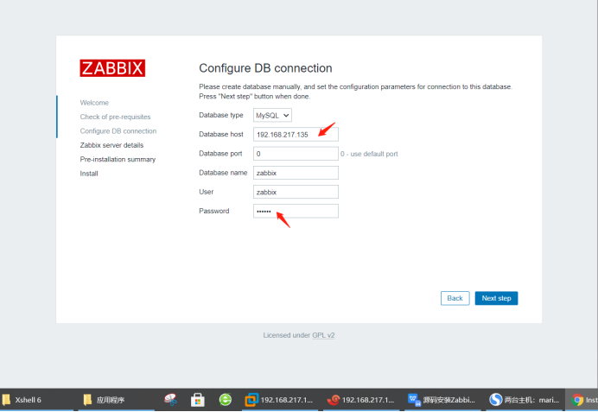Click the ZABBIX logo
The height and width of the screenshot is (412, 598).
coord(112,68)
